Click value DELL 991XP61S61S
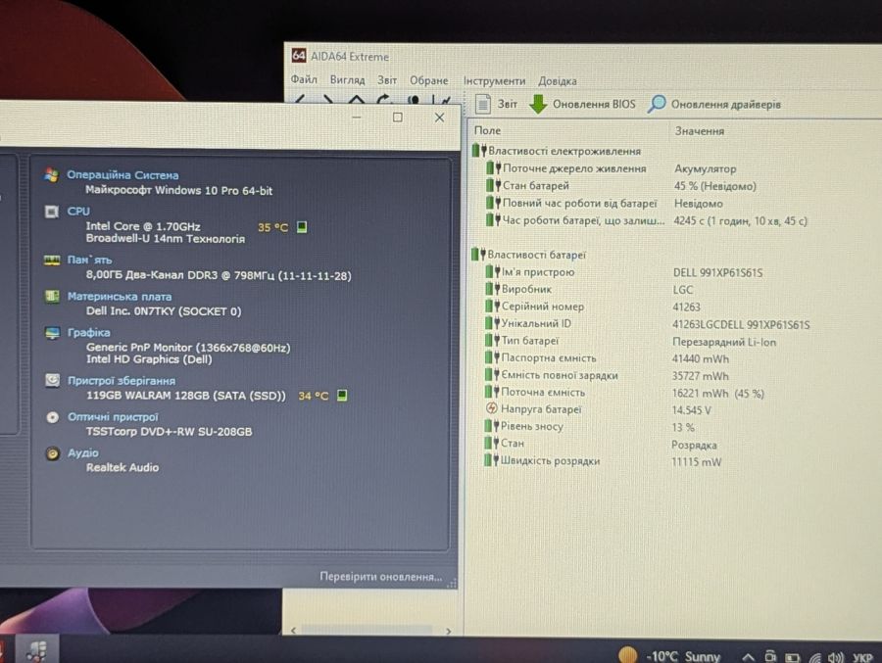This screenshot has height=663, width=882. (717, 272)
